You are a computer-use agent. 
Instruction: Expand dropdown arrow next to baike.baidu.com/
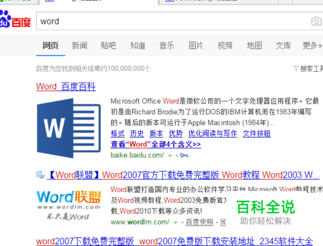[170, 156]
